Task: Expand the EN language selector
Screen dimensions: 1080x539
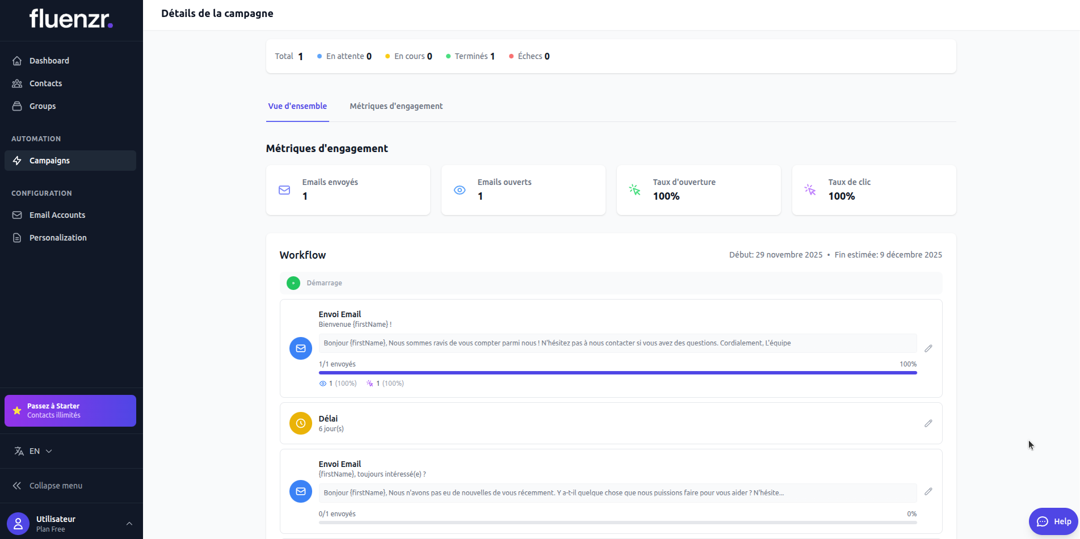Action: tap(33, 450)
